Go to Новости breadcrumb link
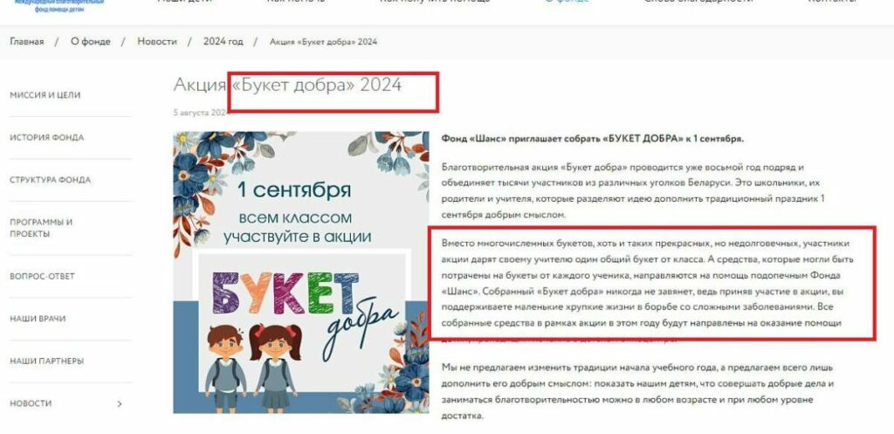 click(x=157, y=42)
